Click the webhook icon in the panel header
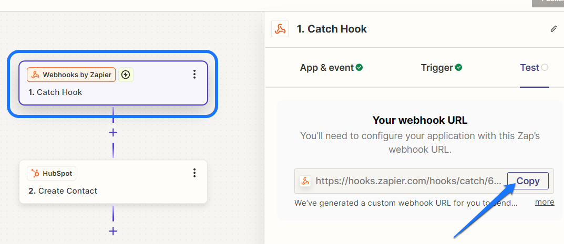Image resolution: width=564 pixels, height=244 pixels. click(280, 29)
